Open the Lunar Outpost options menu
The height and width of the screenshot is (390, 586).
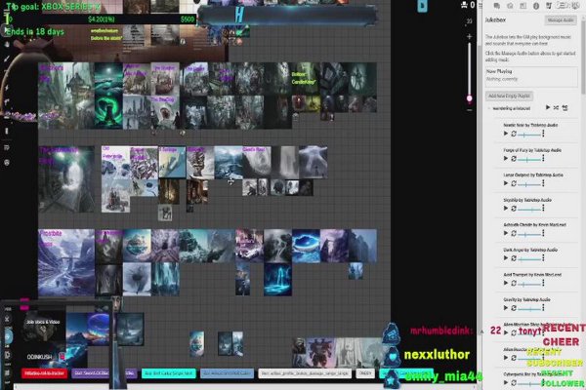(543, 183)
